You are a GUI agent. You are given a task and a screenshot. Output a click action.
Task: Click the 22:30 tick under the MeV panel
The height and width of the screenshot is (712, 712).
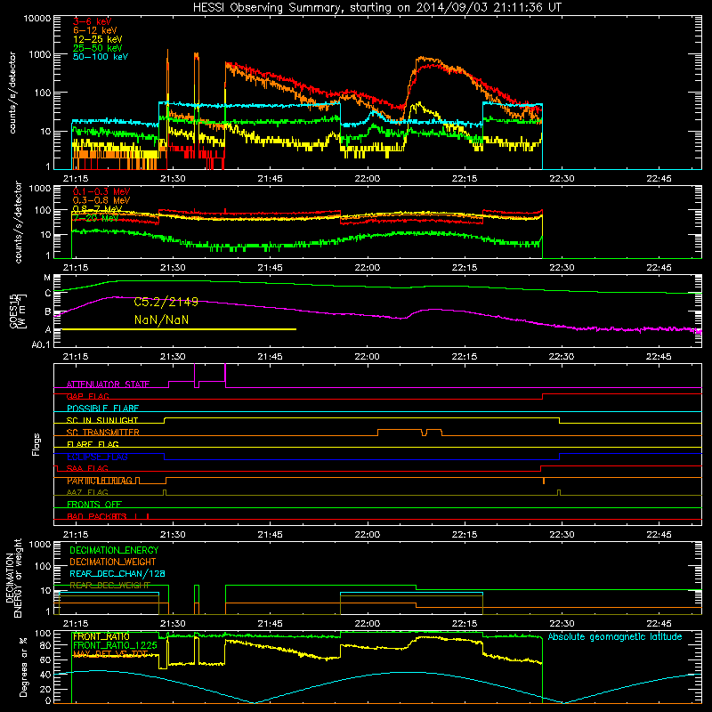click(562, 268)
